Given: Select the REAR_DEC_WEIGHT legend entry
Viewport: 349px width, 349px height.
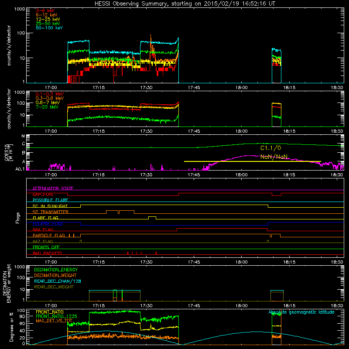Looking at the screenshot, I should click(x=54, y=287).
